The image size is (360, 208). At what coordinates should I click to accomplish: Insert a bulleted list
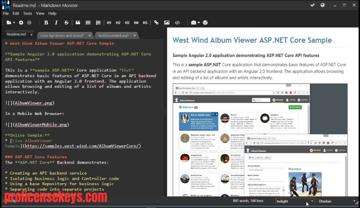(88, 23)
